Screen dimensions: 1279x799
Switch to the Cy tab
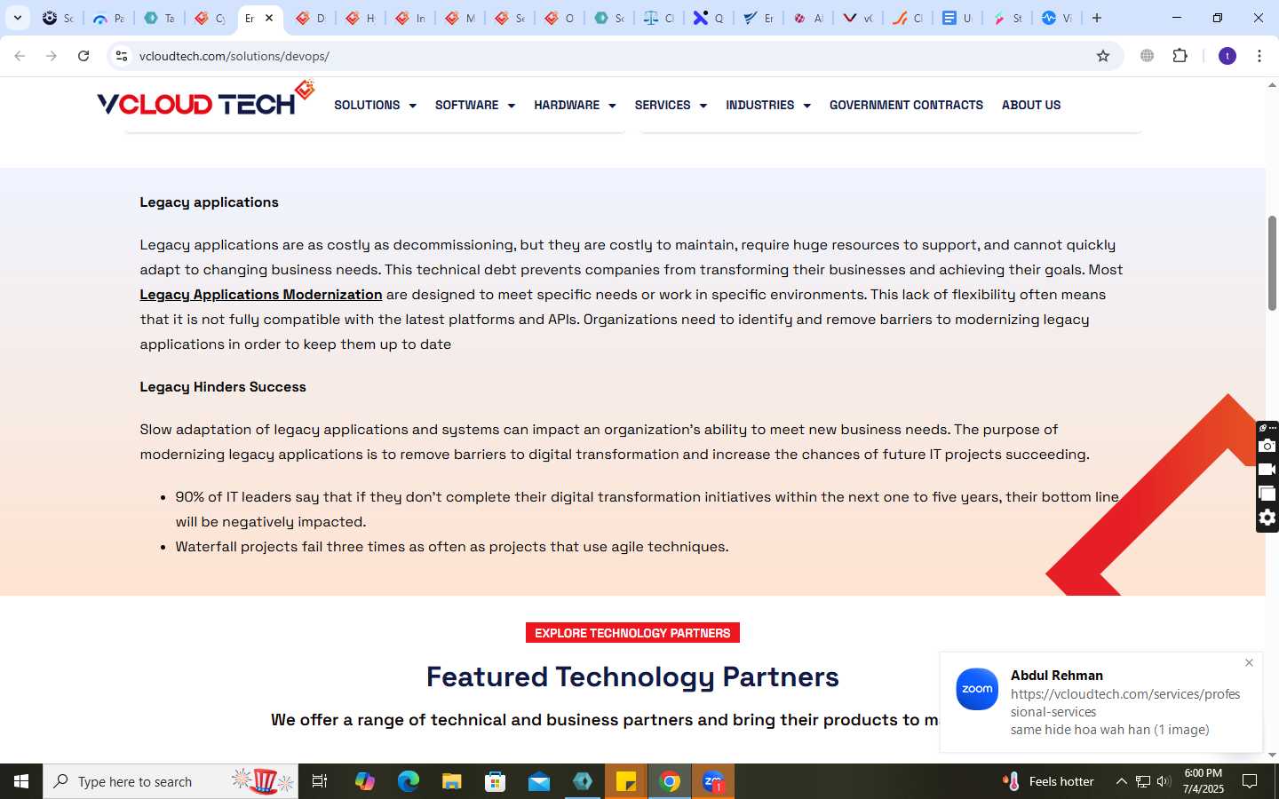point(211,18)
